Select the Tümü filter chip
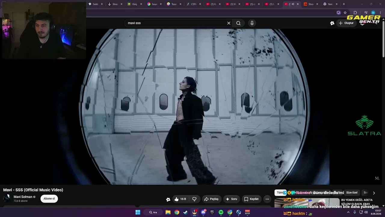Viewport: 385px width, 217px height. pyautogui.click(x=280, y=193)
